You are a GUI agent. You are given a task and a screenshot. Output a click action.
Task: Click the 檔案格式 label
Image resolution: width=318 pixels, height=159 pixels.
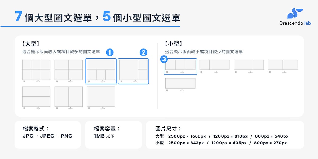36,129
